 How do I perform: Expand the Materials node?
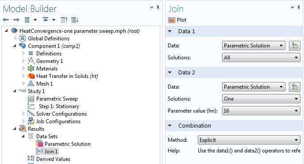[23, 68]
